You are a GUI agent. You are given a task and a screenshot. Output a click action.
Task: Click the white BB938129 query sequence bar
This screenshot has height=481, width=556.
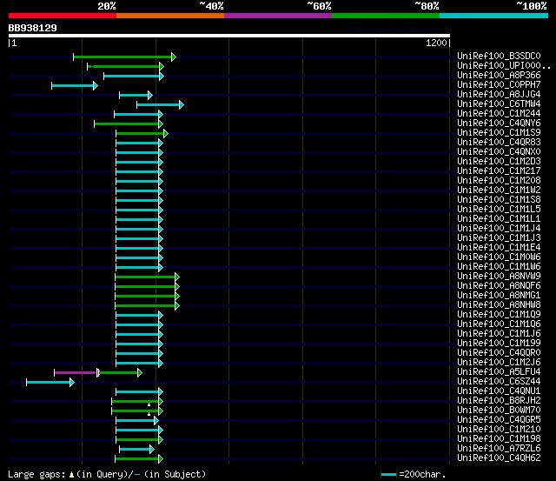pyautogui.click(x=229, y=36)
